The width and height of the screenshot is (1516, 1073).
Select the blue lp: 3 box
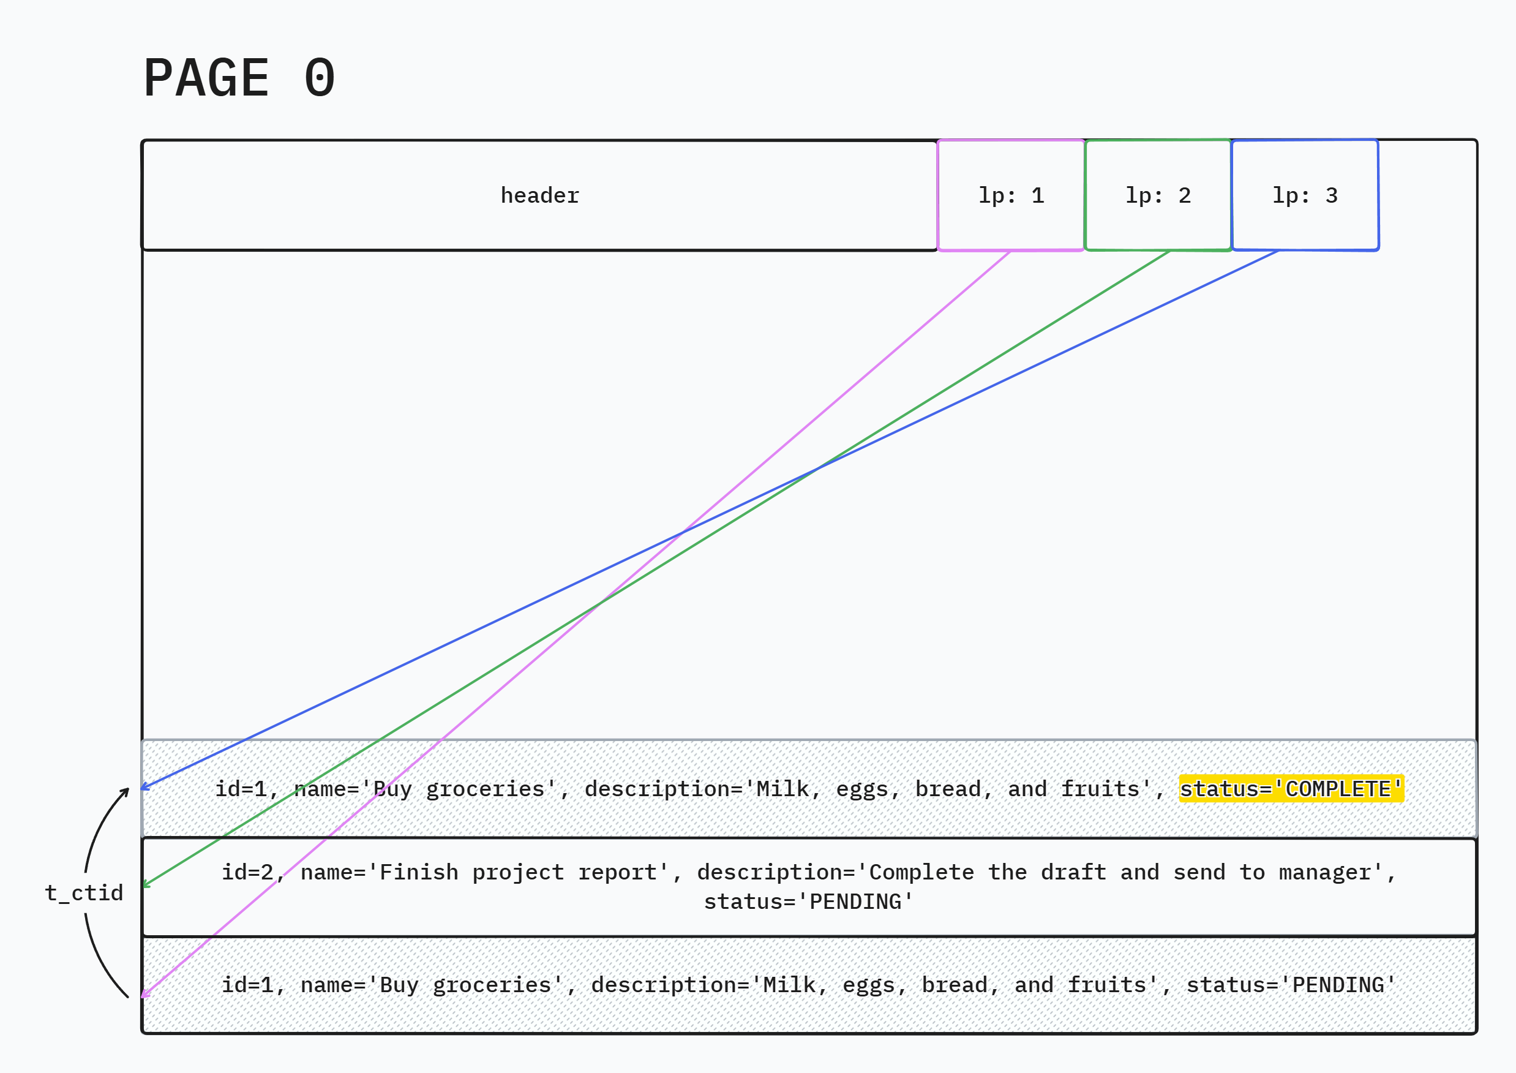pyautogui.click(x=1305, y=195)
